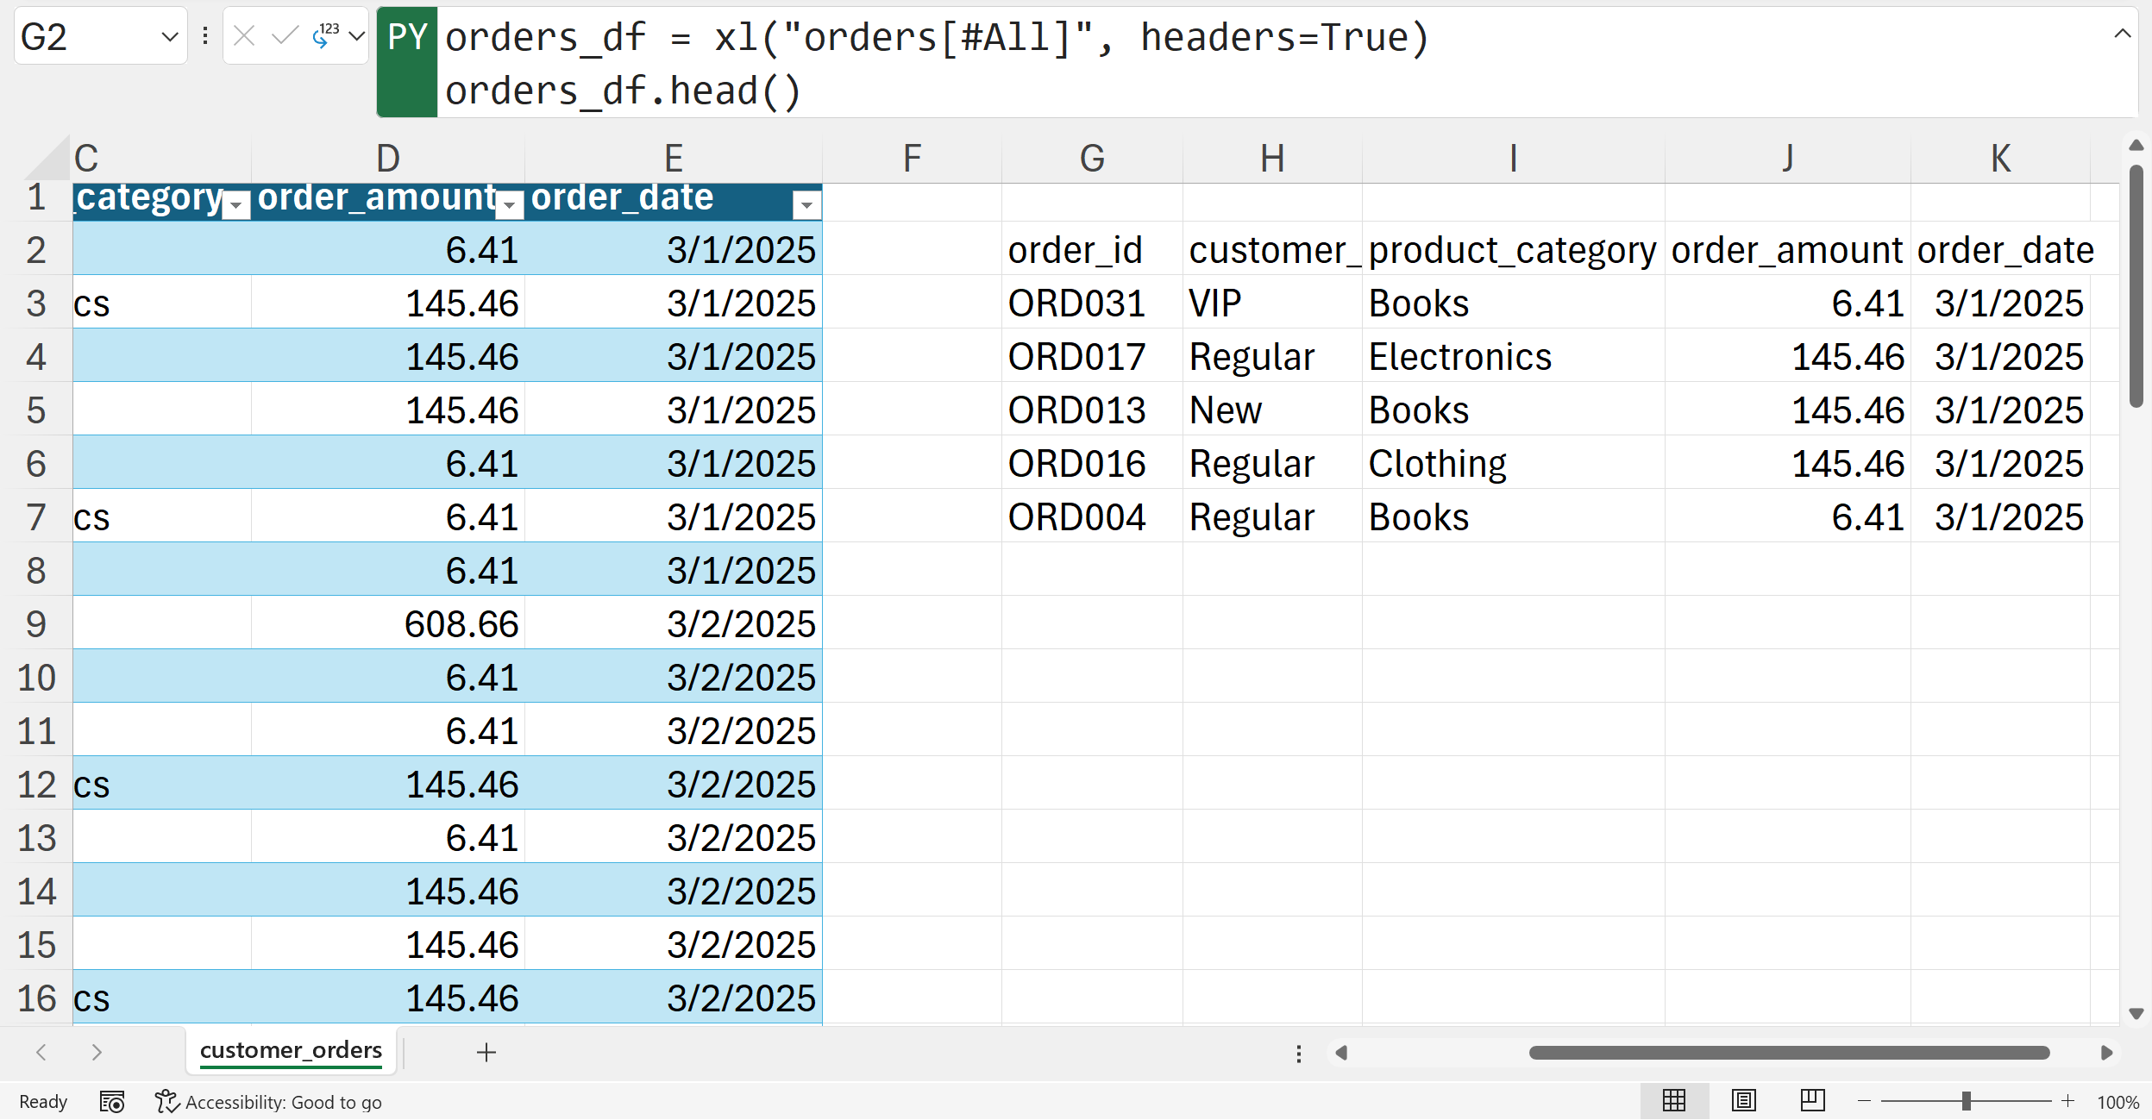Open the Name Box dropdown arrow
2152x1120 pixels.
pyautogui.click(x=170, y=37)
